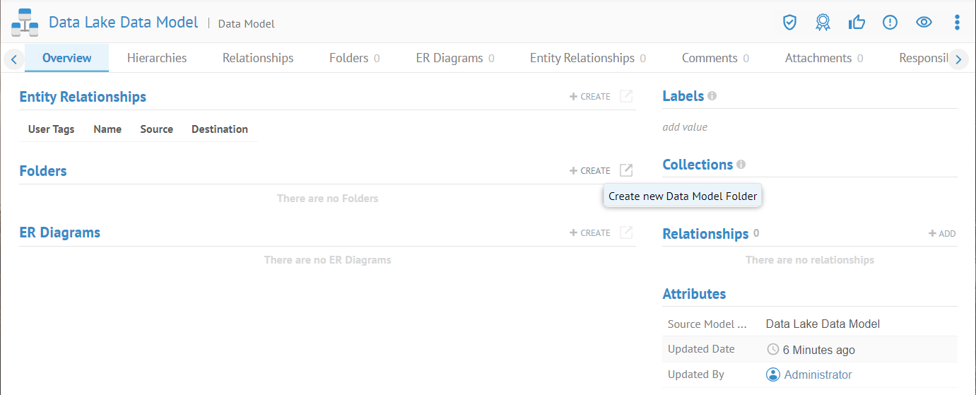Switch to the Hierarchies tab
This screenshot has height=395, width=976.
pyautogui.click(x=157, y=58)
